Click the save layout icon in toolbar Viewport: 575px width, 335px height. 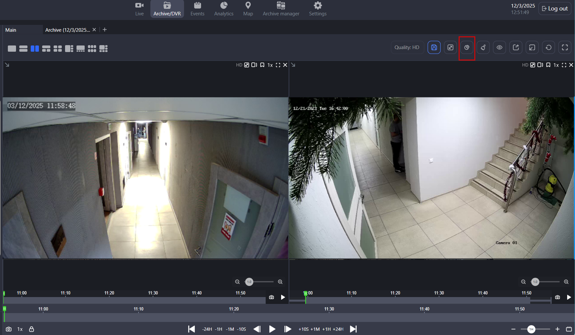tap(434, 47)
